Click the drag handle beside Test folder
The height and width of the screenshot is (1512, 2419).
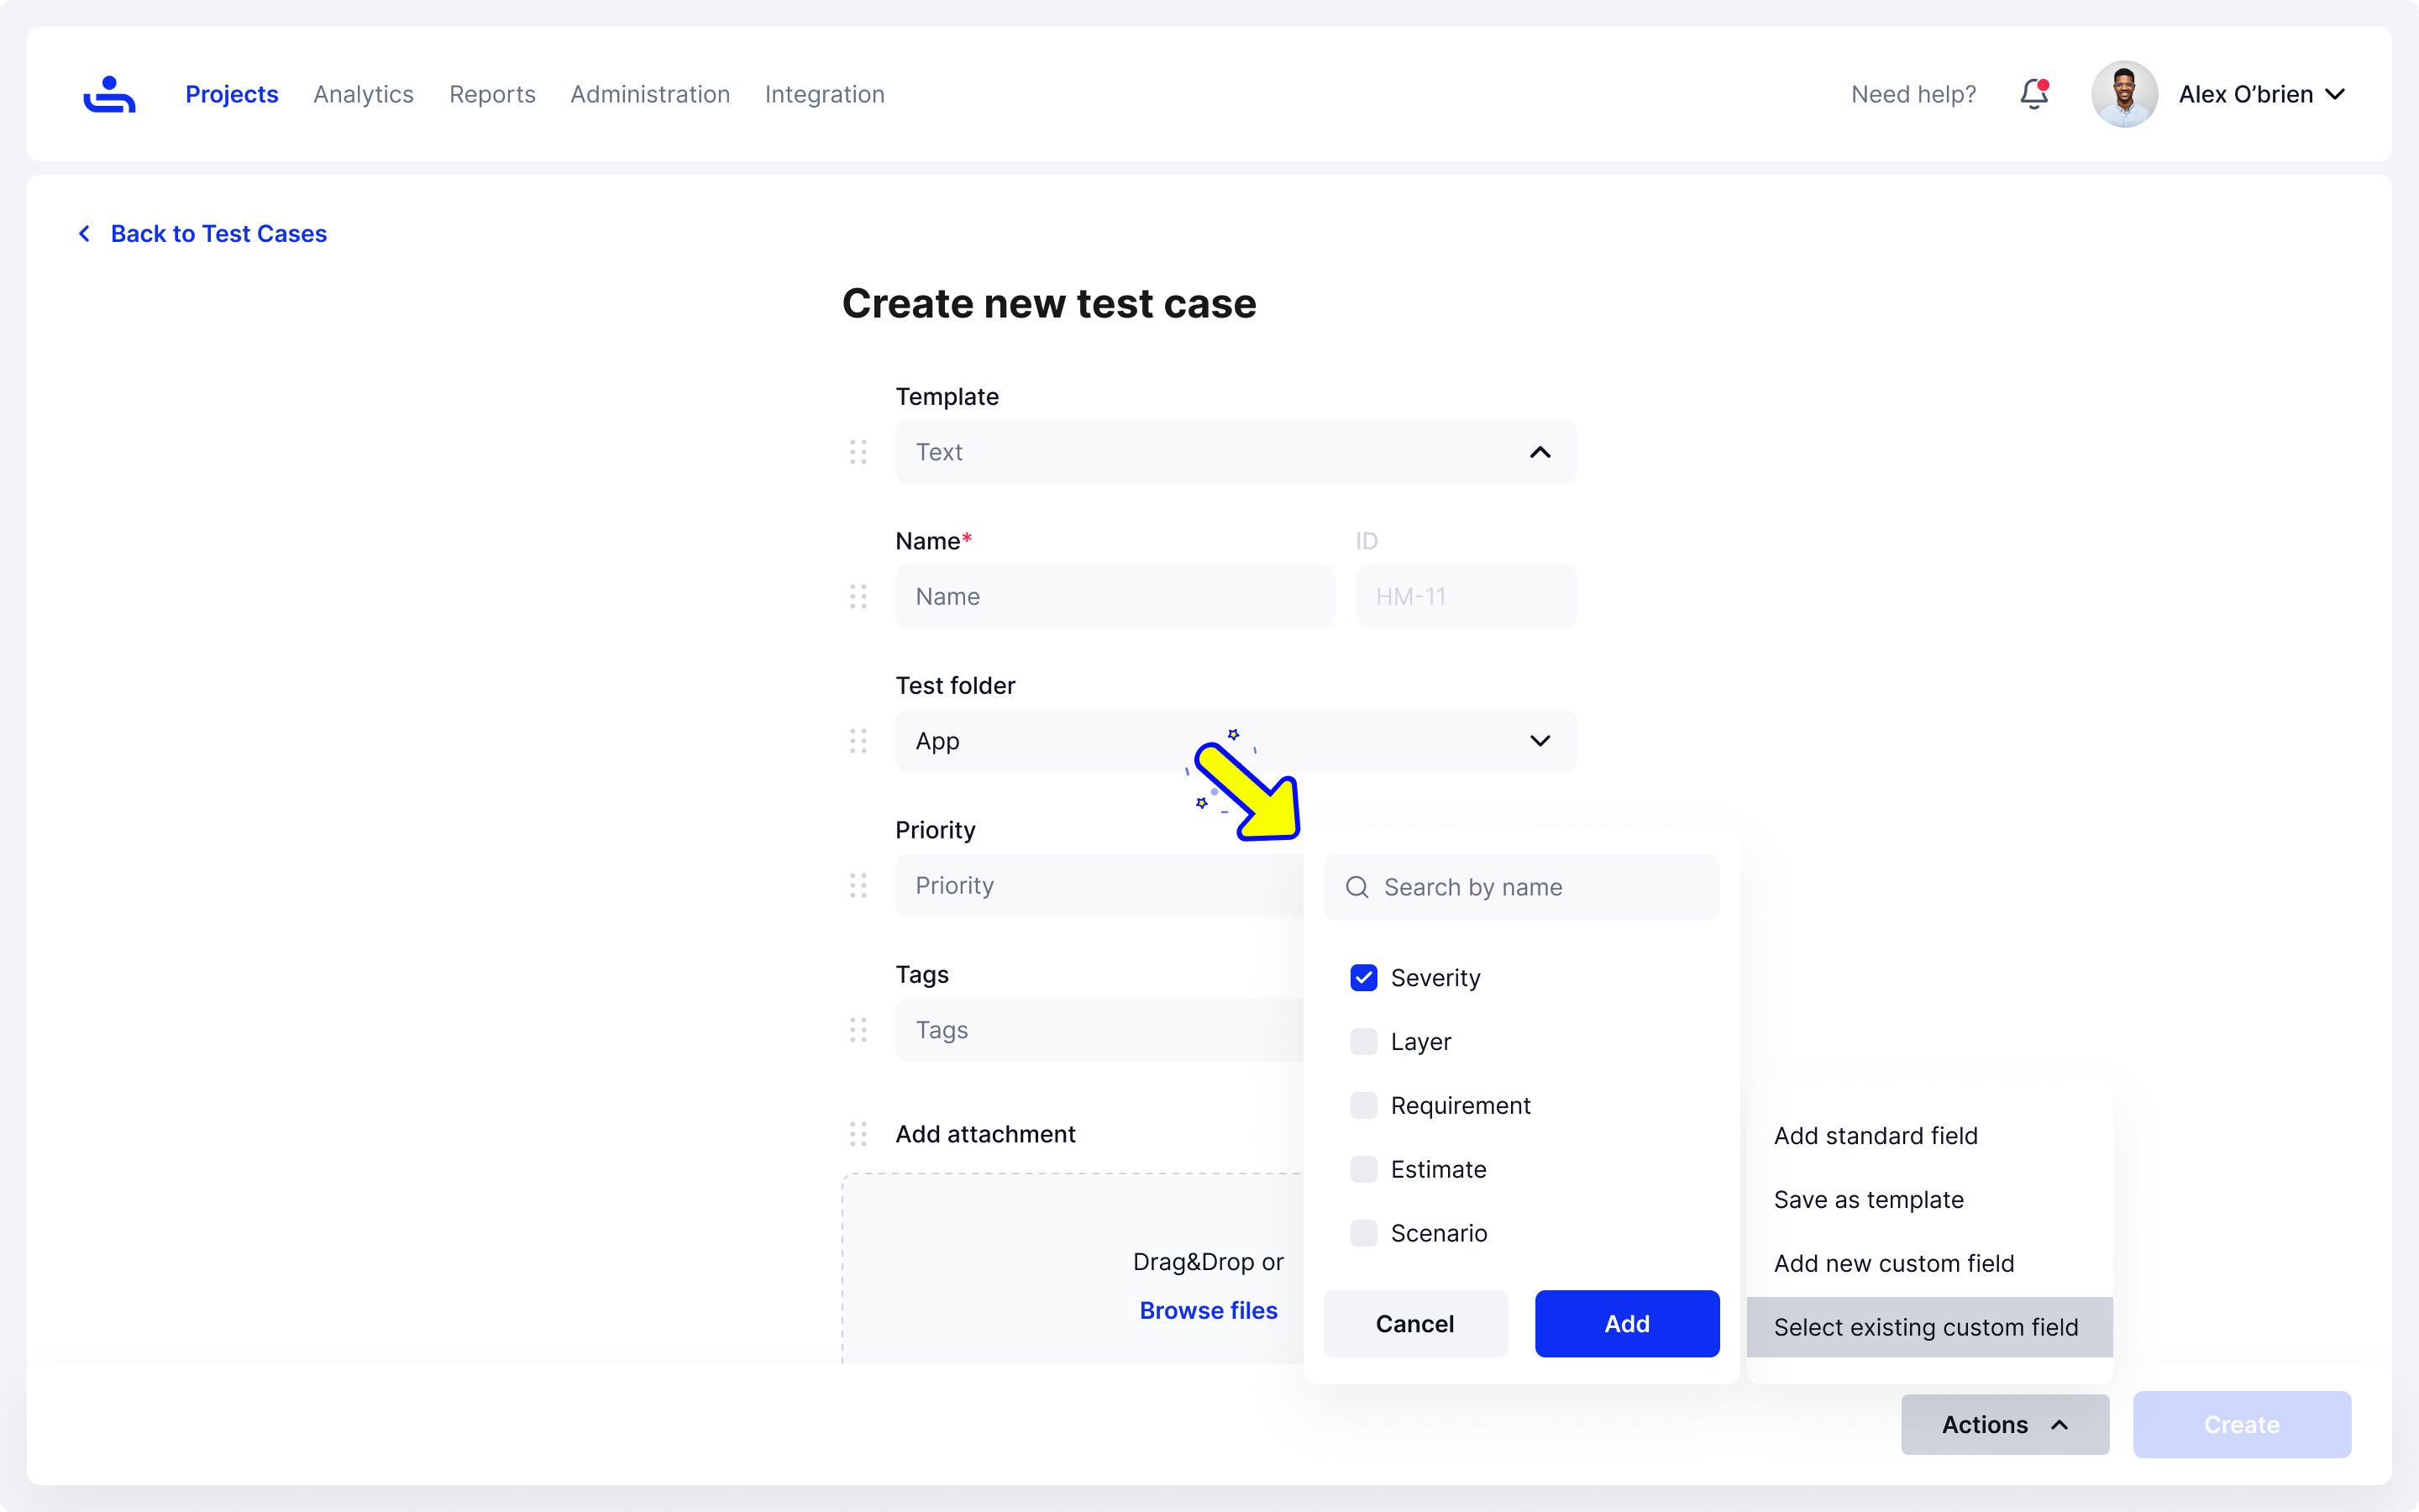858,741
